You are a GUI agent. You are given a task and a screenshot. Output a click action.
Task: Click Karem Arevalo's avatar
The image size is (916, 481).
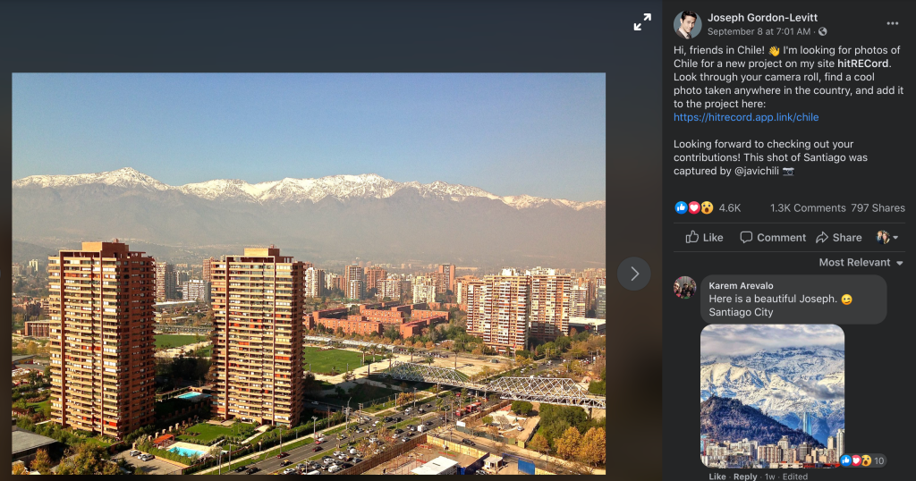coord(684,287)
